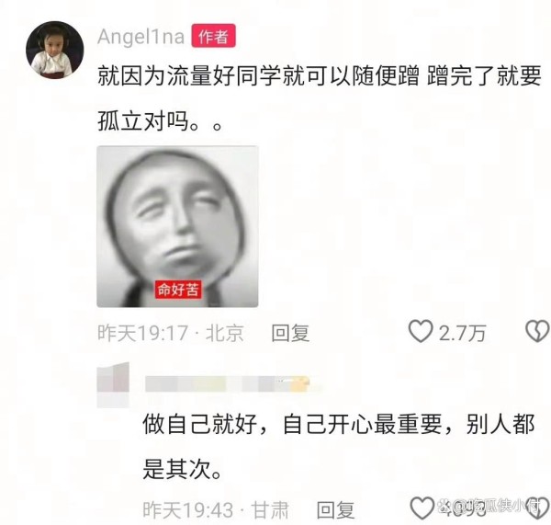Click the red 作者 author badge
This screenshot has width=551, height=525.
click(213, 36)
